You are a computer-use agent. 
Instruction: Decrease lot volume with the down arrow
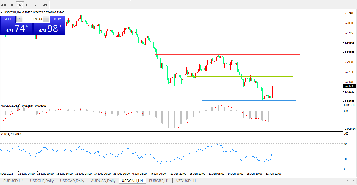[19, 19]
